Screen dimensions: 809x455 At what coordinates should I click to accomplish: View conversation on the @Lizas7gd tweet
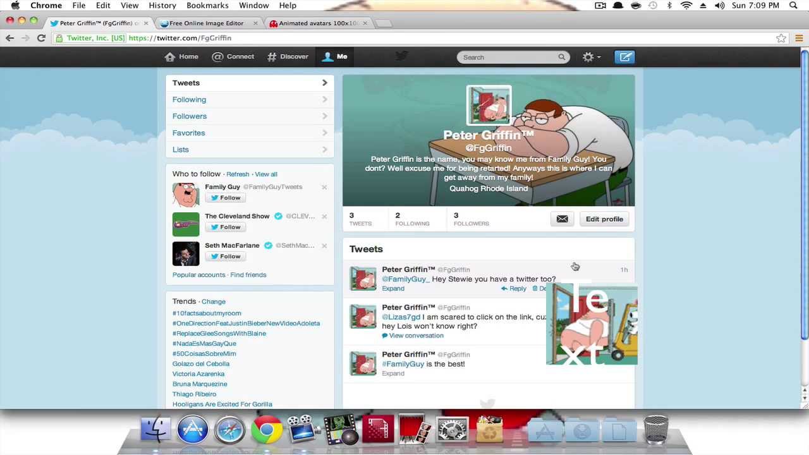click(x=413, y=336)
